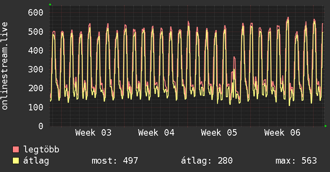Screen dimensions: 330x172
Task: Click the pink legtöbb legend color swatch
Action: (x=16, y=150)
